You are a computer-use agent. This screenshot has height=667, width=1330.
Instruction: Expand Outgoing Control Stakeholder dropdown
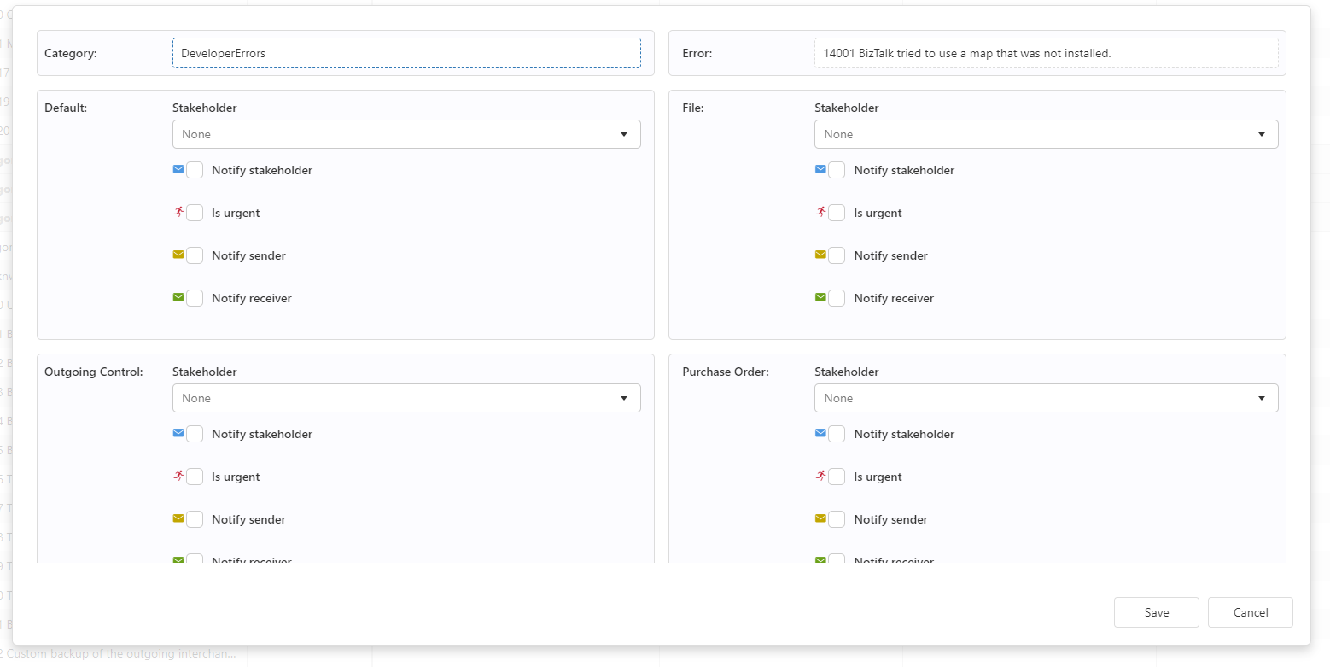[x=406, y=398]
